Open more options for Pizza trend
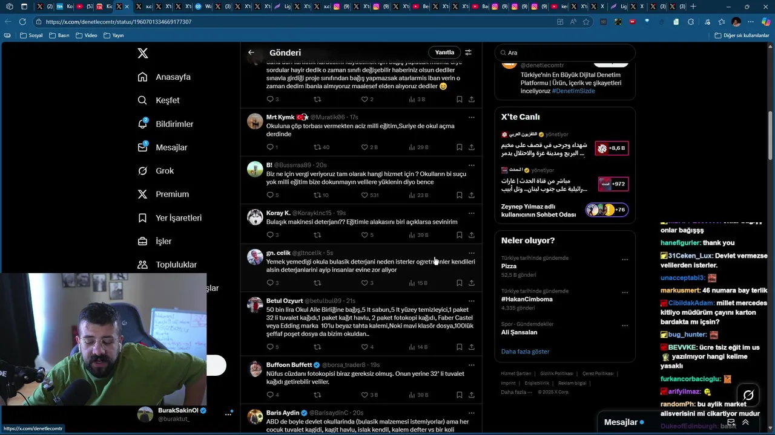 click(x=625, y=260)
